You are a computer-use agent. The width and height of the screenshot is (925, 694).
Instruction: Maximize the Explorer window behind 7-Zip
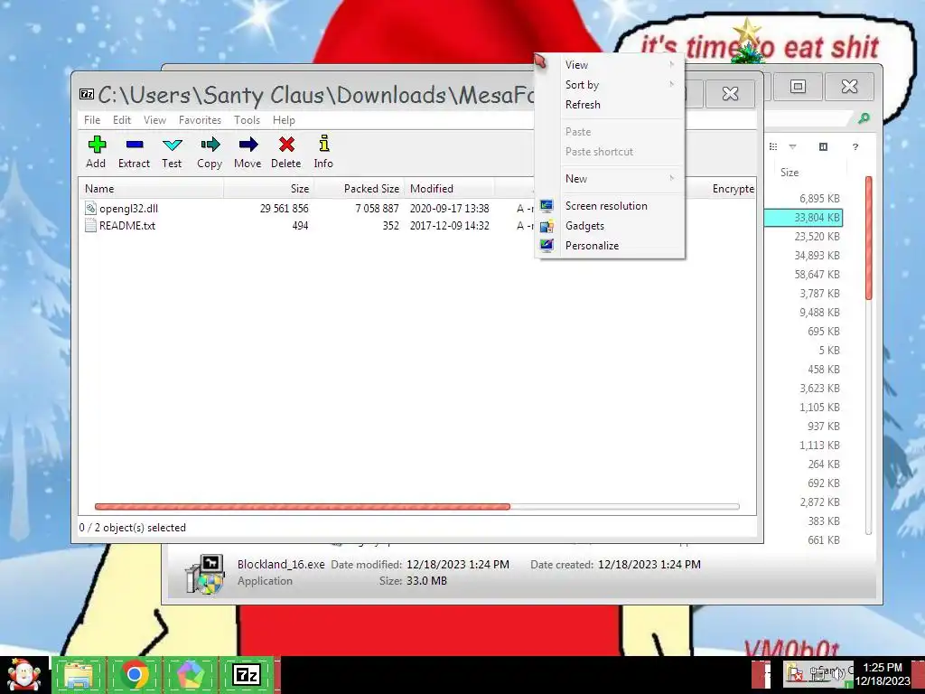click(798, 87)
